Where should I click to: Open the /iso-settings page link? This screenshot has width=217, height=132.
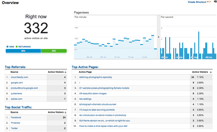(x=85, y=99)
